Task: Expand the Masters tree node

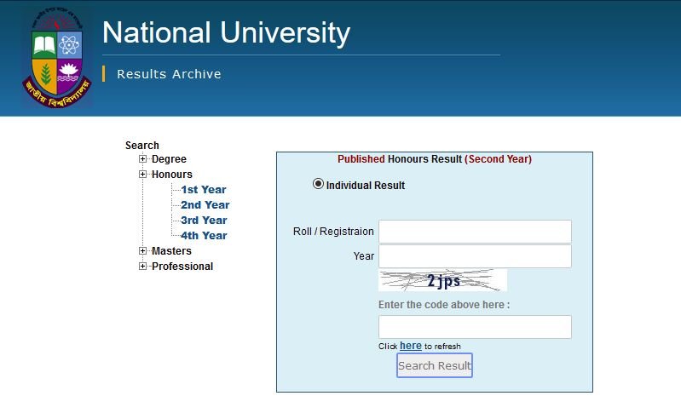Action: click(x=142, y=250)
